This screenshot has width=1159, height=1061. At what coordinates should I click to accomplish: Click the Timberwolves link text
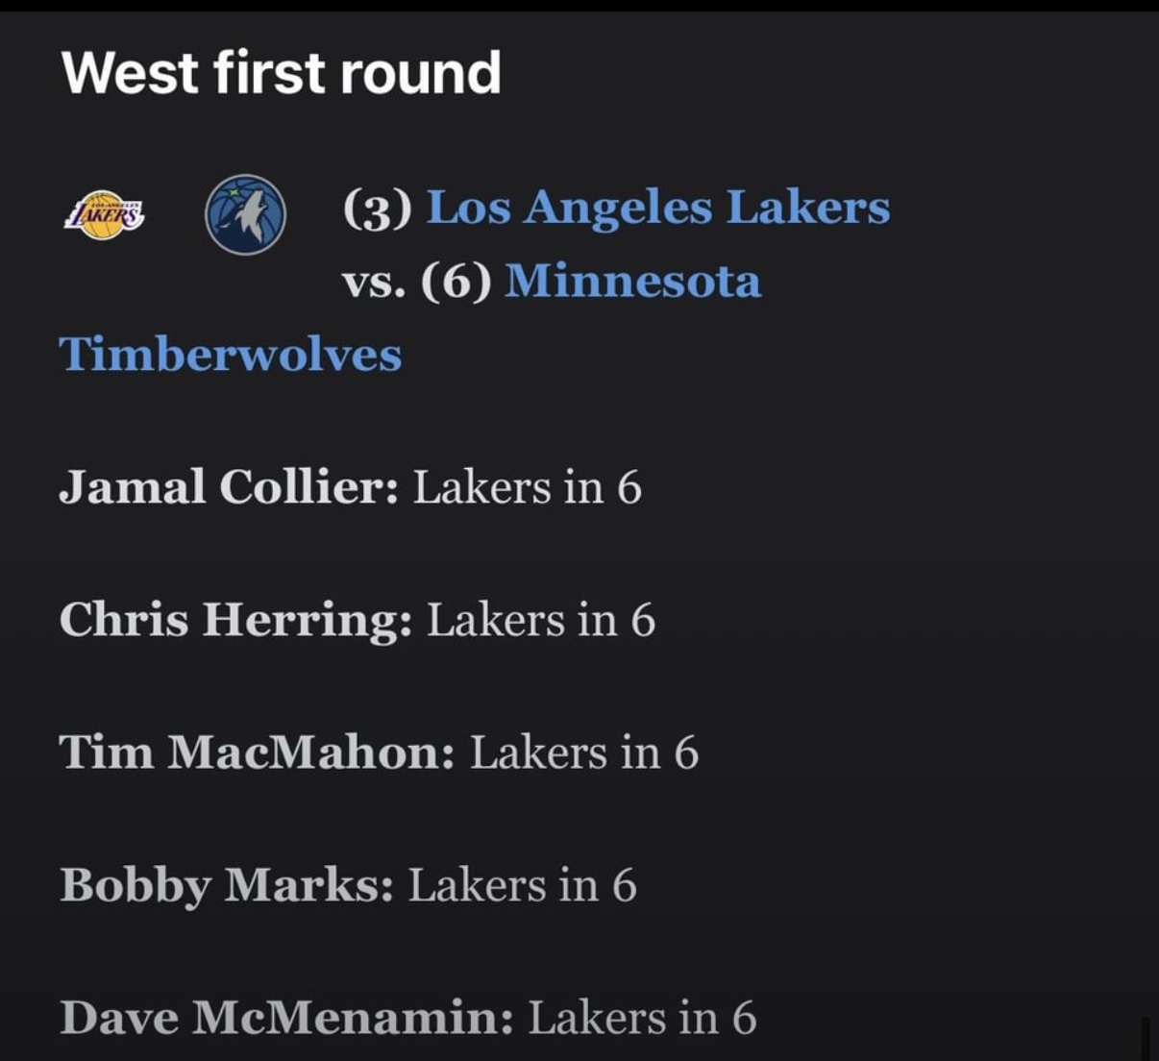(231, 354)
